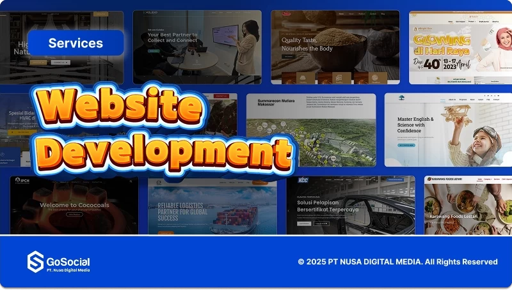The image size is (512, 290).
Task: Click the button under Master English heading
Action: [406, 145]
